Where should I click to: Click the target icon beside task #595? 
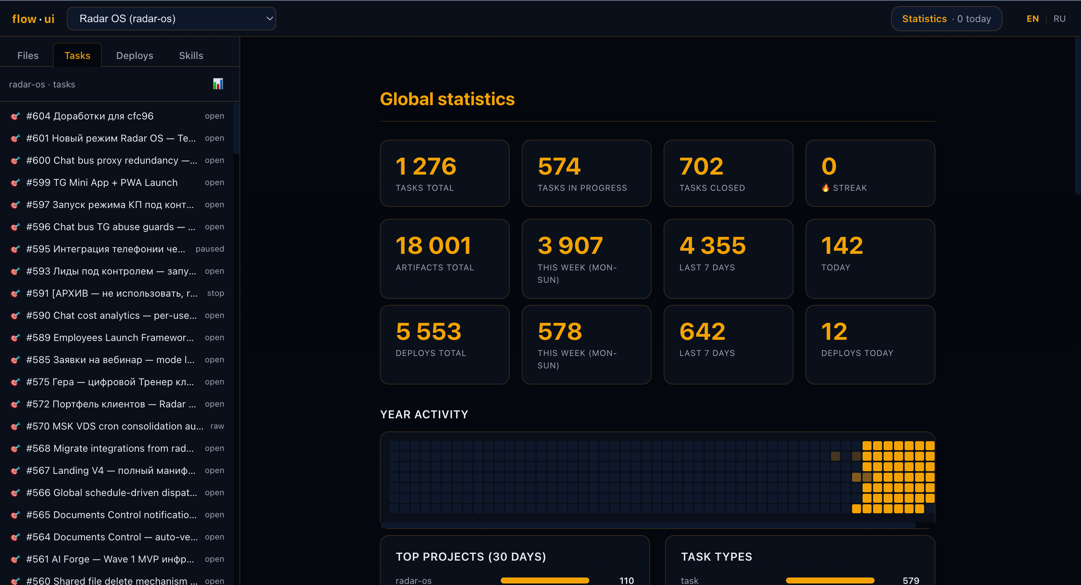(x=15, y=249)
